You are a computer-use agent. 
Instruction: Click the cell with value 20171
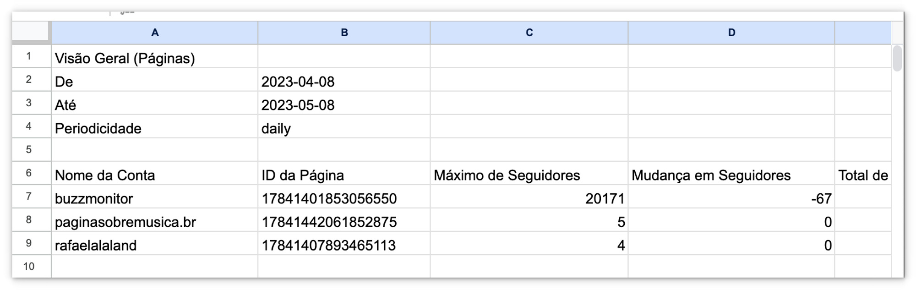[x=529, y=199]
